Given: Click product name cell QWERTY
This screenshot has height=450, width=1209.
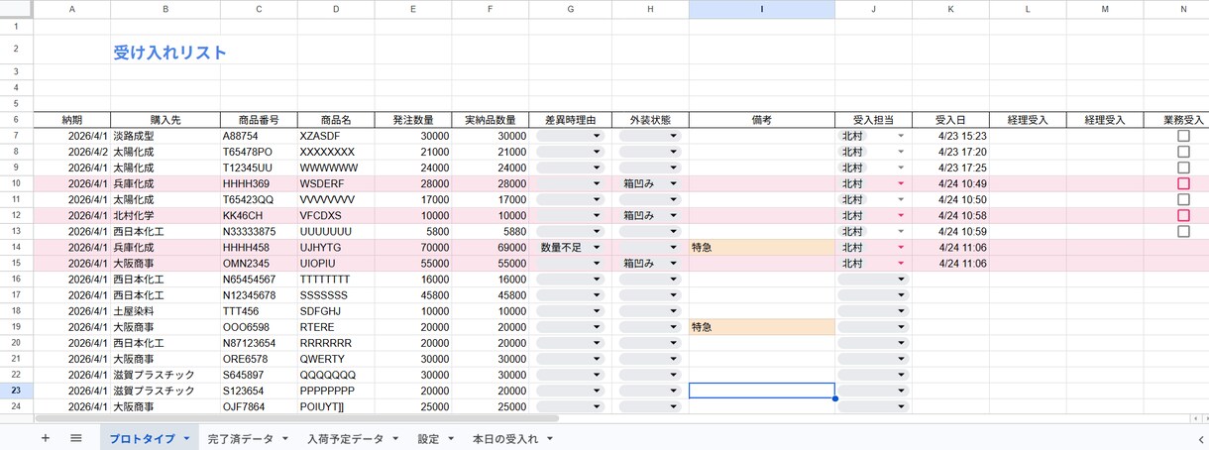Looking at the screenshot, I should point(336,358).
